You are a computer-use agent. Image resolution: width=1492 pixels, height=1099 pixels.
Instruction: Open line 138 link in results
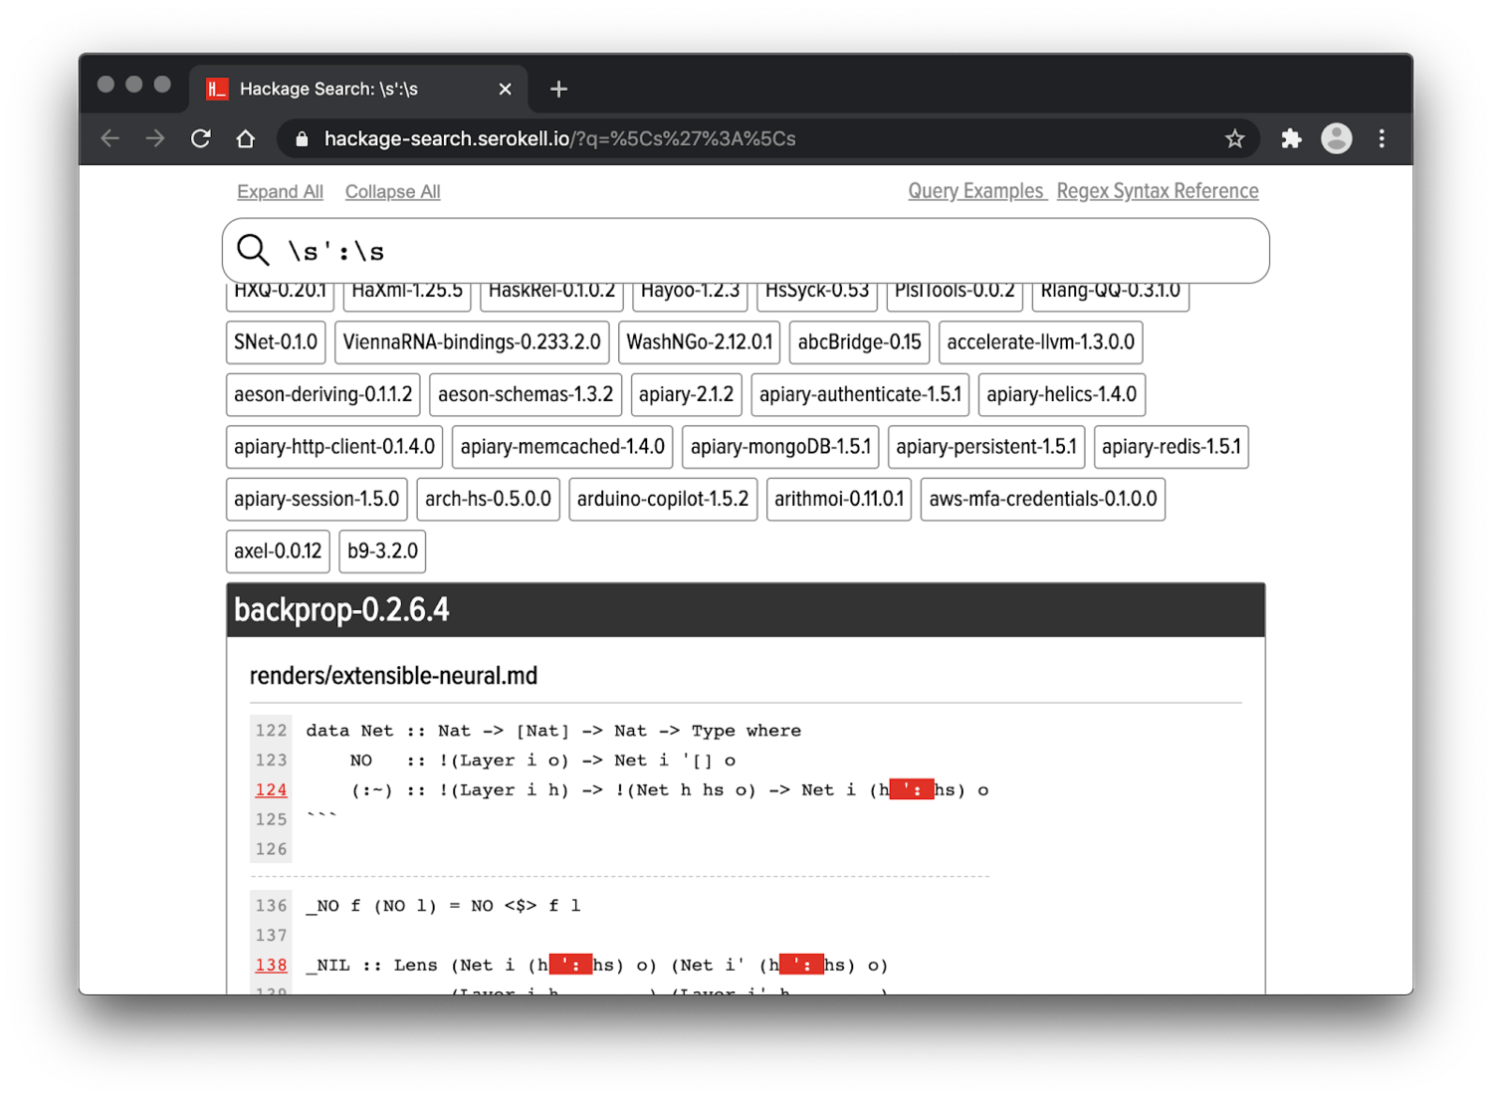tap(271, 965)
